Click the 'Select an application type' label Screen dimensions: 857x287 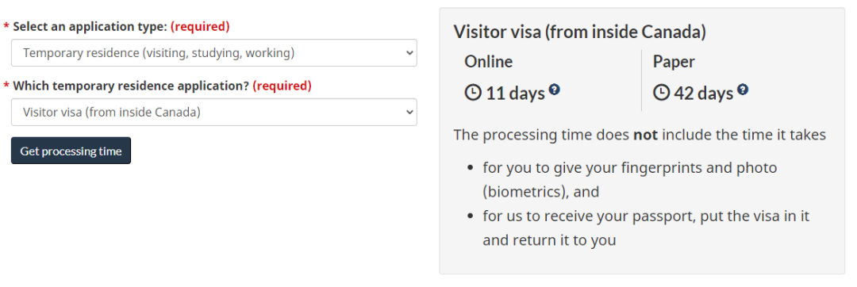[90, 26]
